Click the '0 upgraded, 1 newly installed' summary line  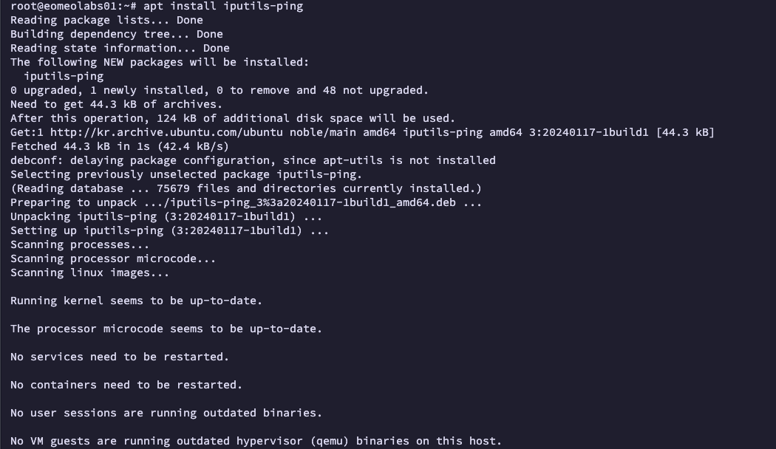[x=219, y=91]
